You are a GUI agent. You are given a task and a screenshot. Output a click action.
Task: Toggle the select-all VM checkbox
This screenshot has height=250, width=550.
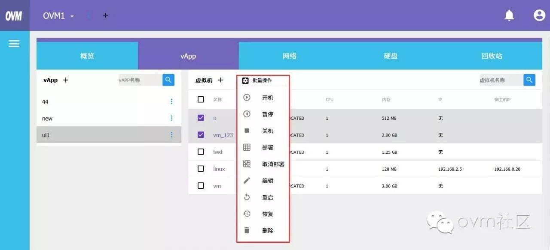coord(201,99)
